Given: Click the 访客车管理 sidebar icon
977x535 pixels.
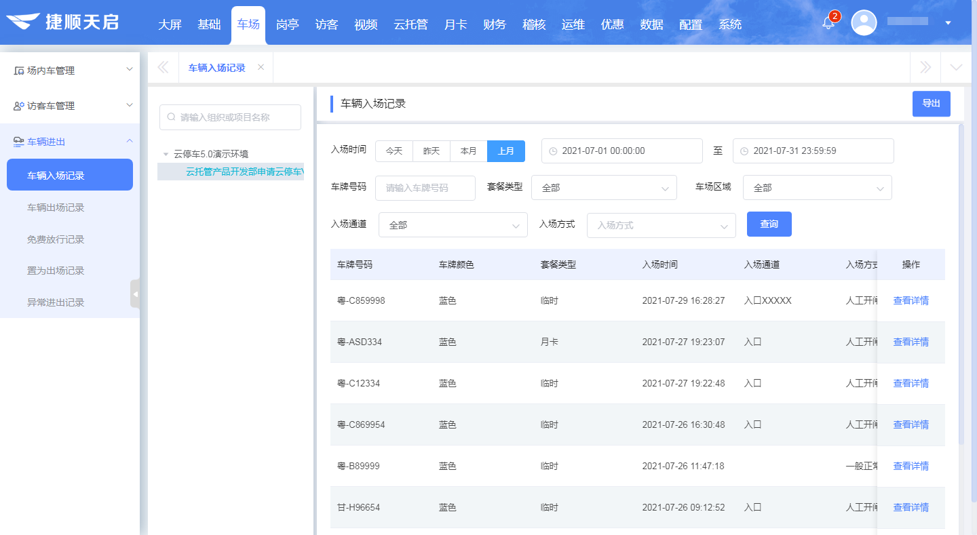Looking at the screenshot, I should click(x=19, y=106).
